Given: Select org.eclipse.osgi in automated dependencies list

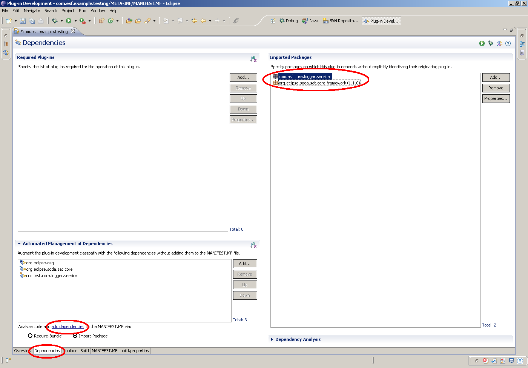Looking at the screenshot, I should pos(37,263).
